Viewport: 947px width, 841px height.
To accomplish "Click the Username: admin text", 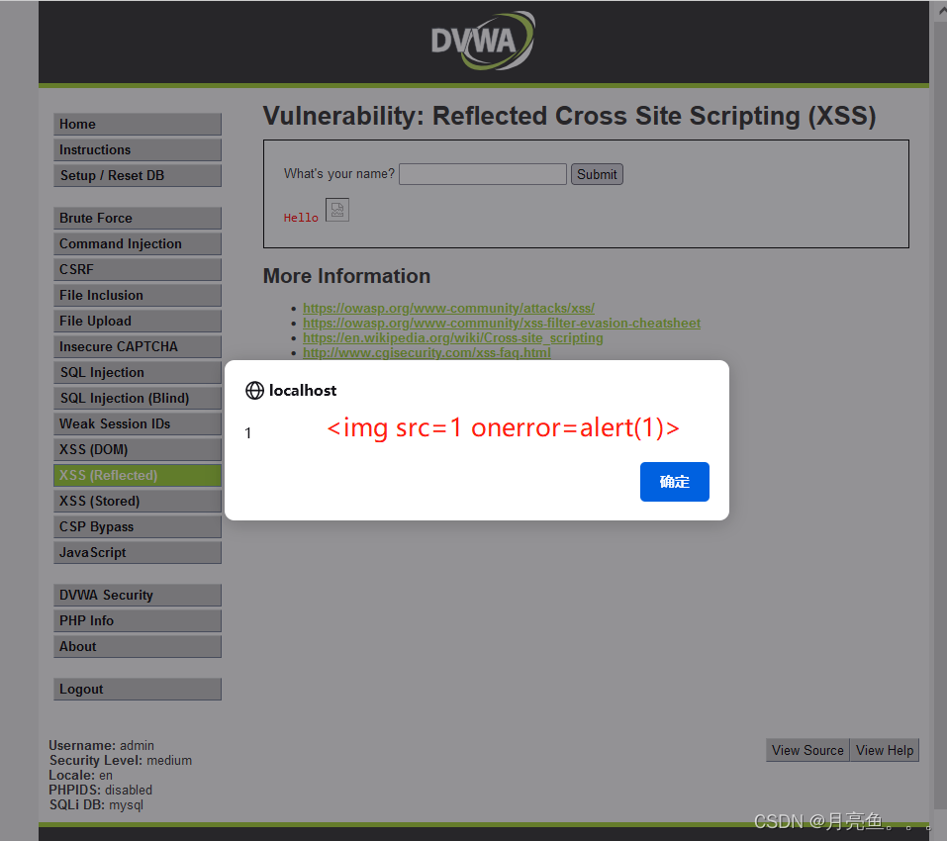I will (x=102, y=746).
